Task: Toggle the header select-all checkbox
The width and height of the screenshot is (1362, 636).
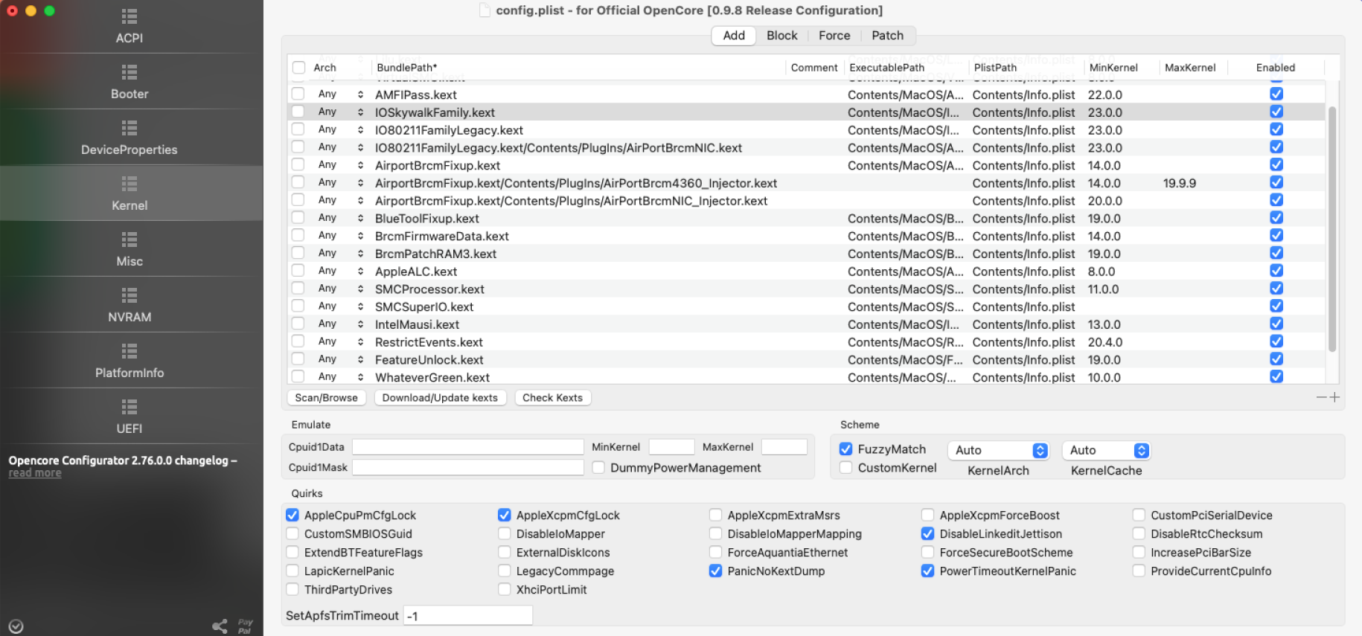Action: pos(298,68)
